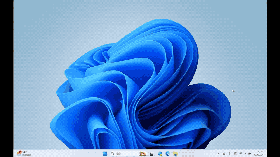
Task: Click the magnifier icon in the search box
Action: (x=113, y=154)
